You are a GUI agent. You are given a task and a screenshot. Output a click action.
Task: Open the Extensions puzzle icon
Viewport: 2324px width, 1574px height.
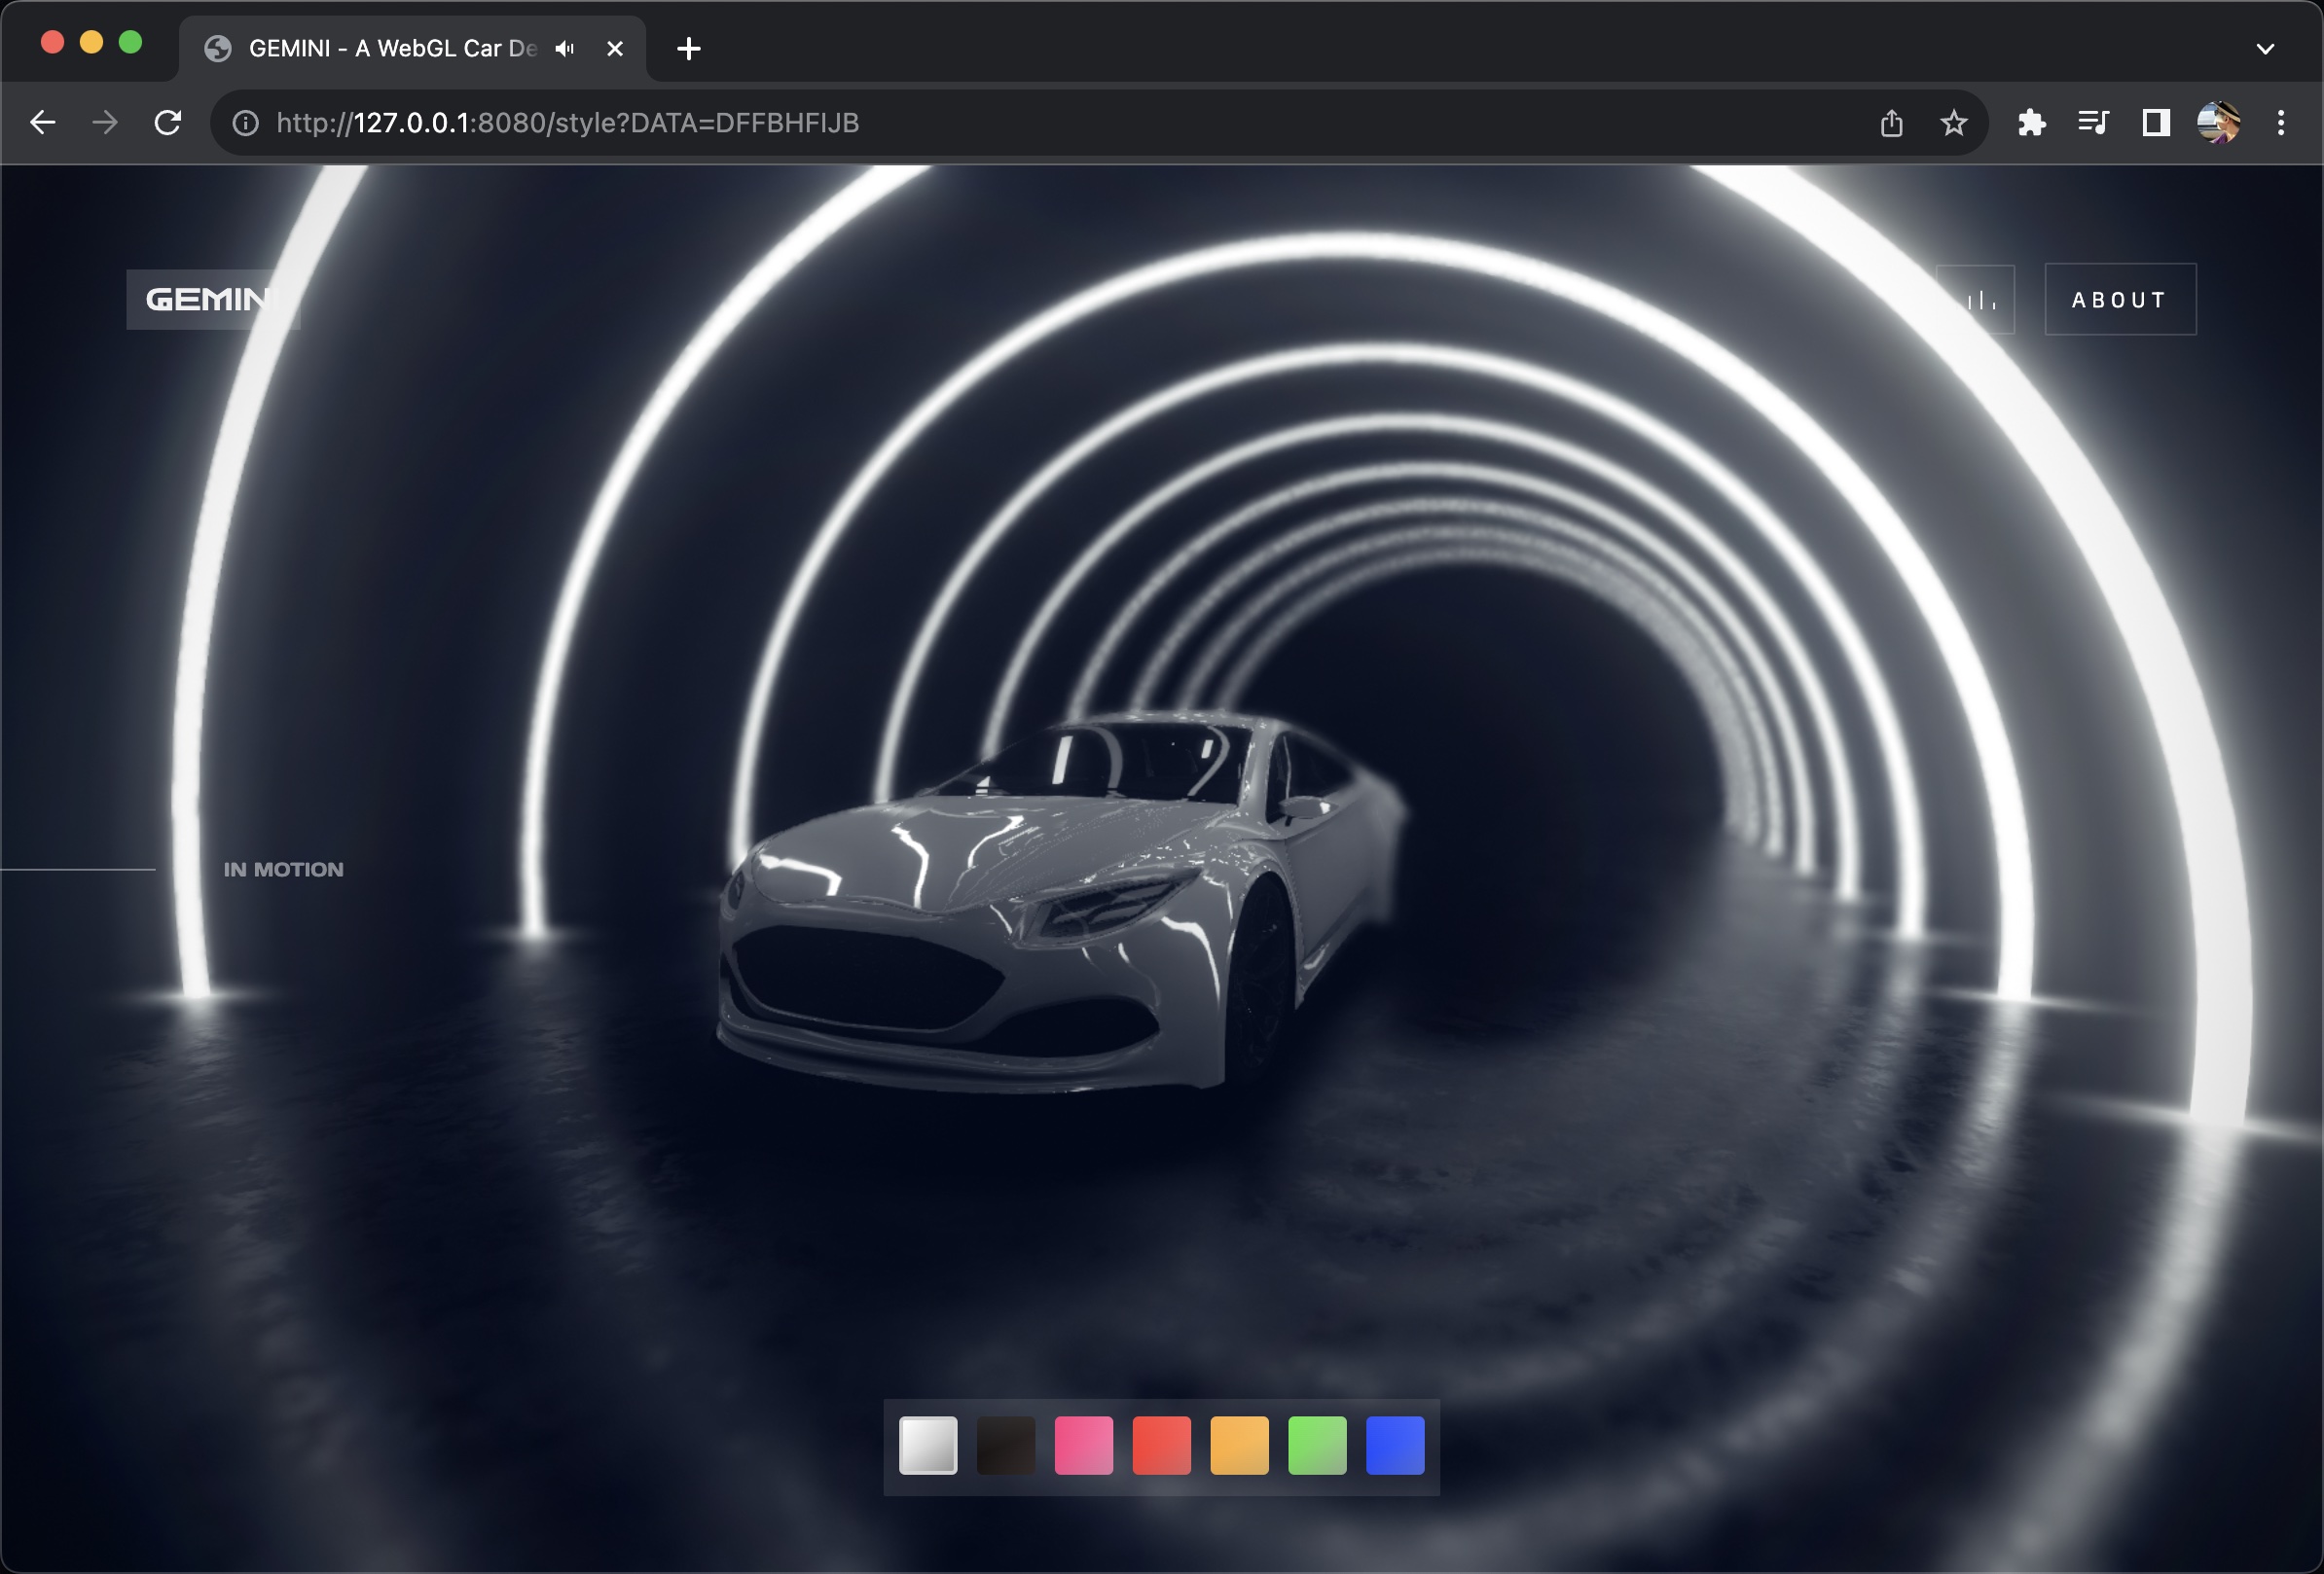[x=2031, y=123]
